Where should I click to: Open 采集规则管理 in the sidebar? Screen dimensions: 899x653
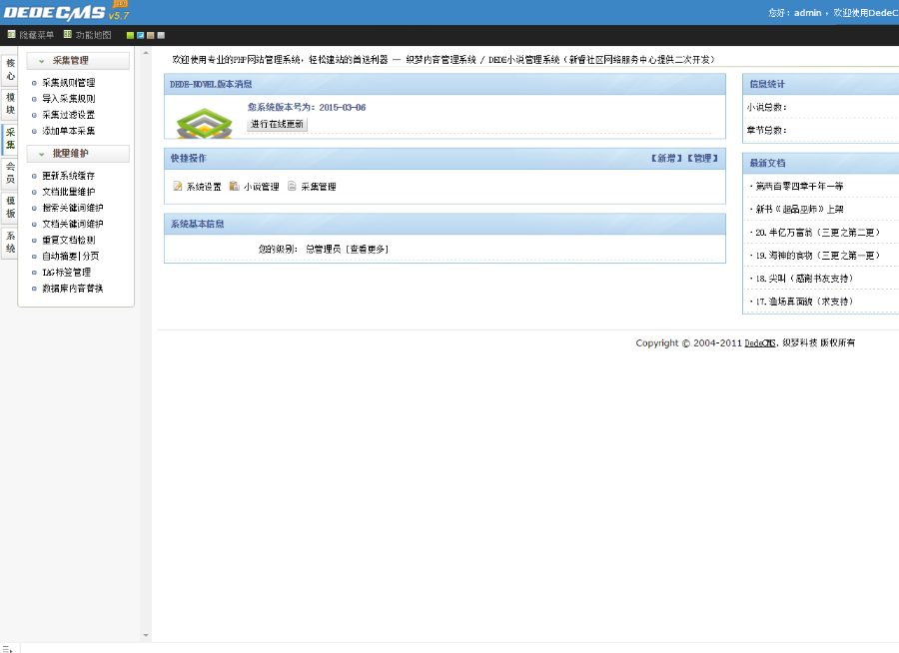[x=69, y=83]
